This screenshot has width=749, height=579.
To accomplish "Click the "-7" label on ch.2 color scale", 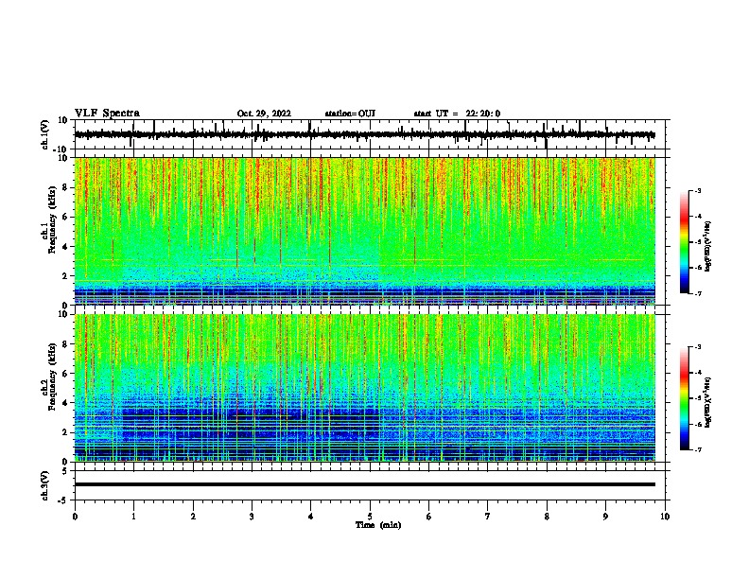I will click(697, 449).
